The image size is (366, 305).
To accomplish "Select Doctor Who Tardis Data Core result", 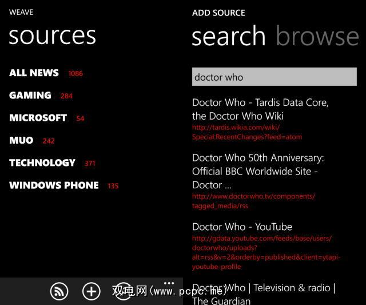I will point(260,109).
